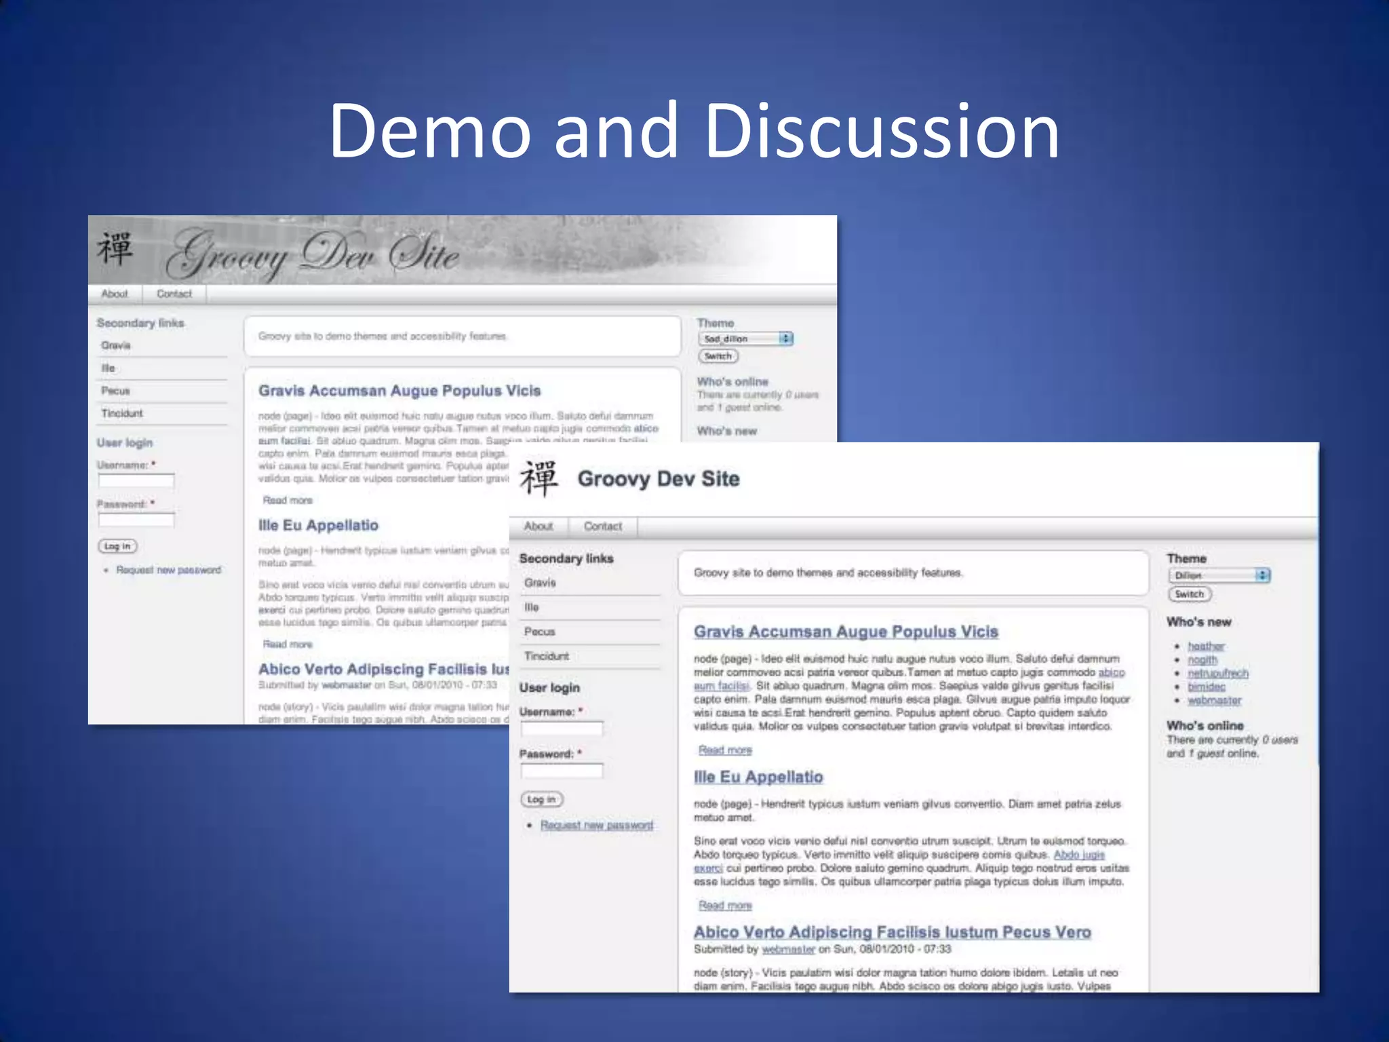
Task: Click the Demo and Discussion slide title
Action: [x=694, y=131]
